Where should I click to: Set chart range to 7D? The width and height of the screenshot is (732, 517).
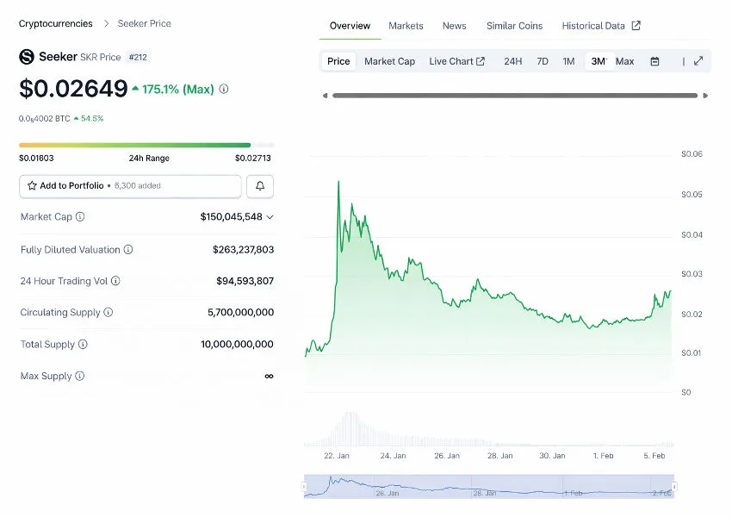tap(543, 61)
